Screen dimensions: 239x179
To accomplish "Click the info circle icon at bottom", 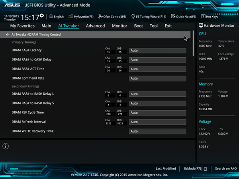I will click(6, 146).
